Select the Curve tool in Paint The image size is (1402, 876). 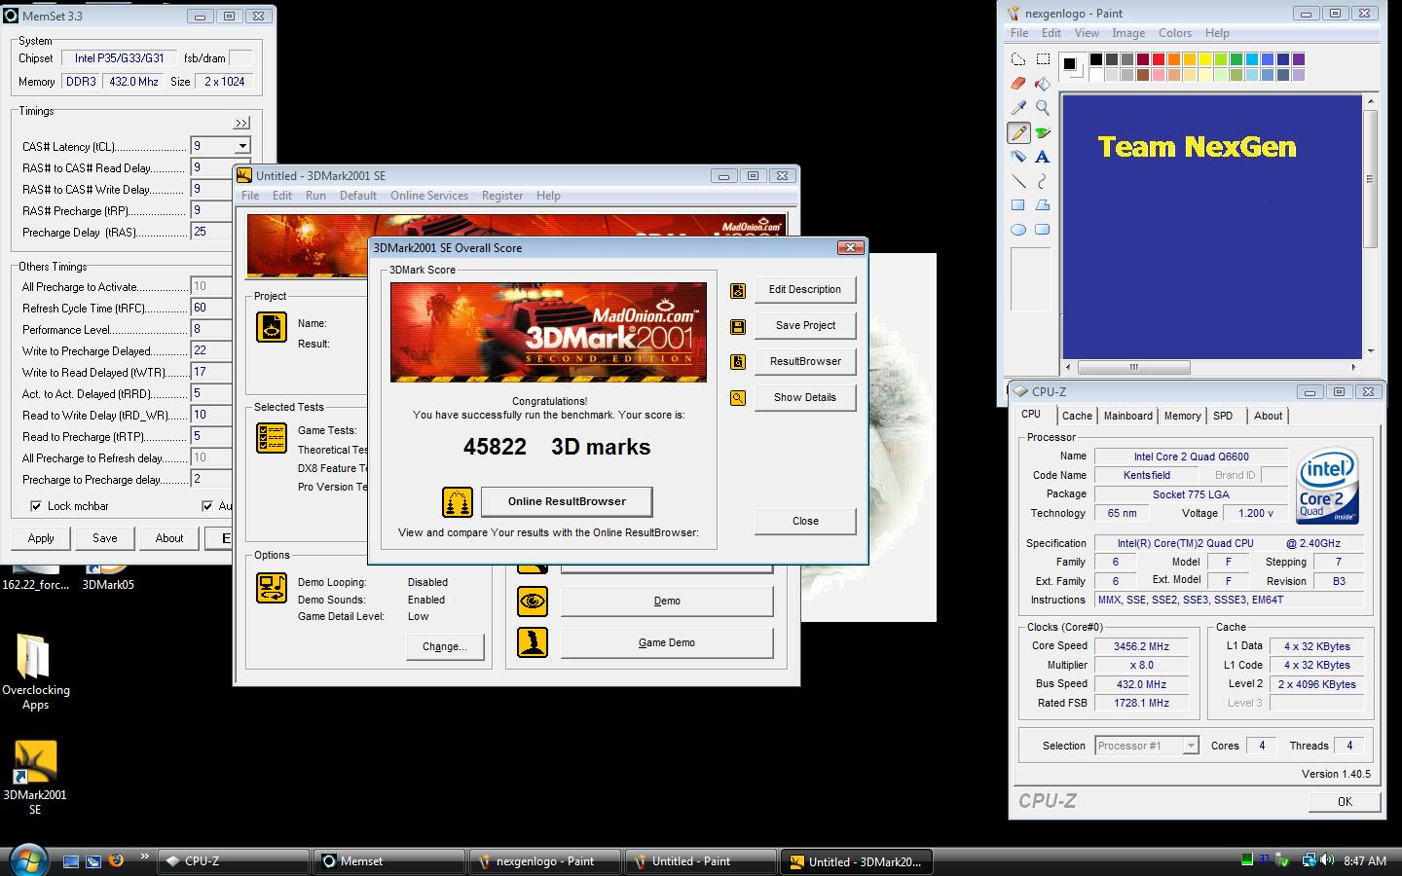click(x=1043, y=181)
